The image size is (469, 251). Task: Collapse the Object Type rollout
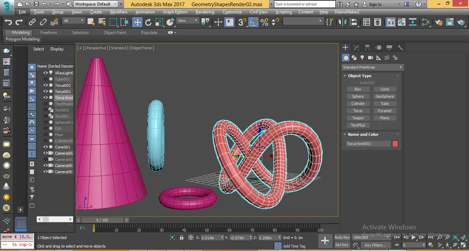click(x=359, y=76)
